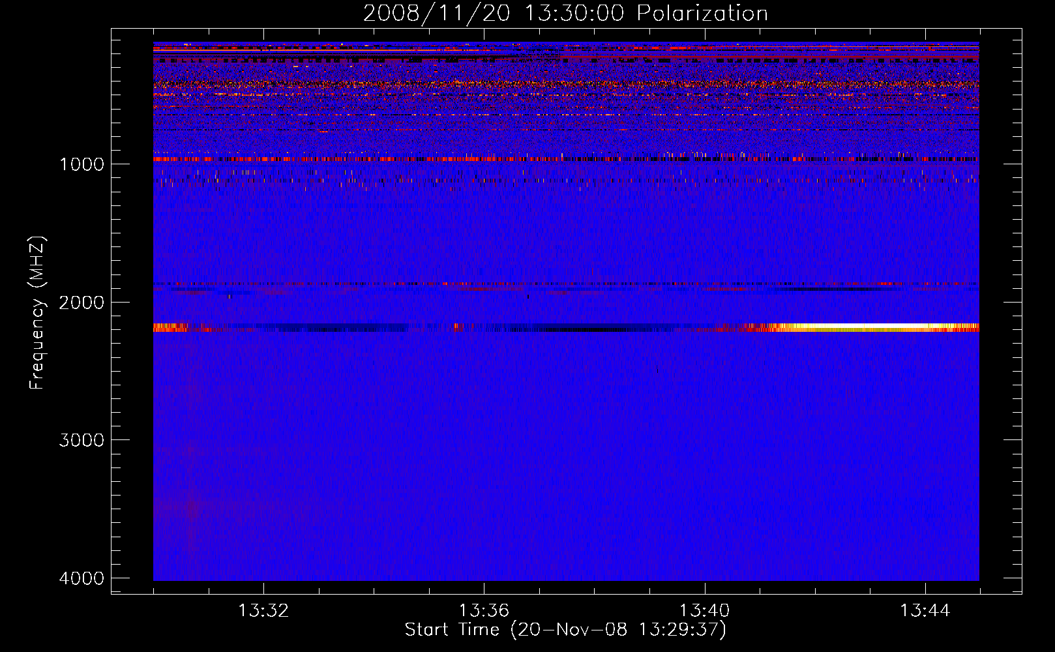
Task: Click the 1000 frequency tick label
Action: (x=82, y=164)
